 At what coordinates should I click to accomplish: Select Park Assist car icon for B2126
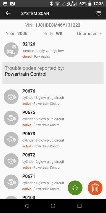11,50
